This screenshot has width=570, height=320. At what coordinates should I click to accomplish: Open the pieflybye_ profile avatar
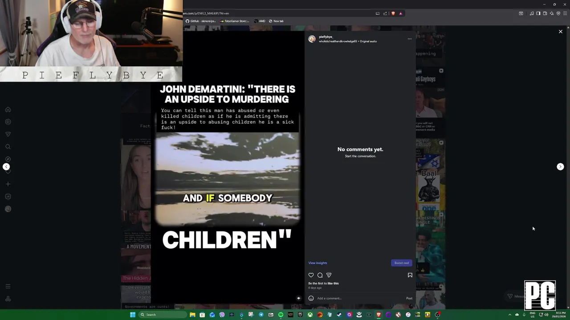coord(312,39)
